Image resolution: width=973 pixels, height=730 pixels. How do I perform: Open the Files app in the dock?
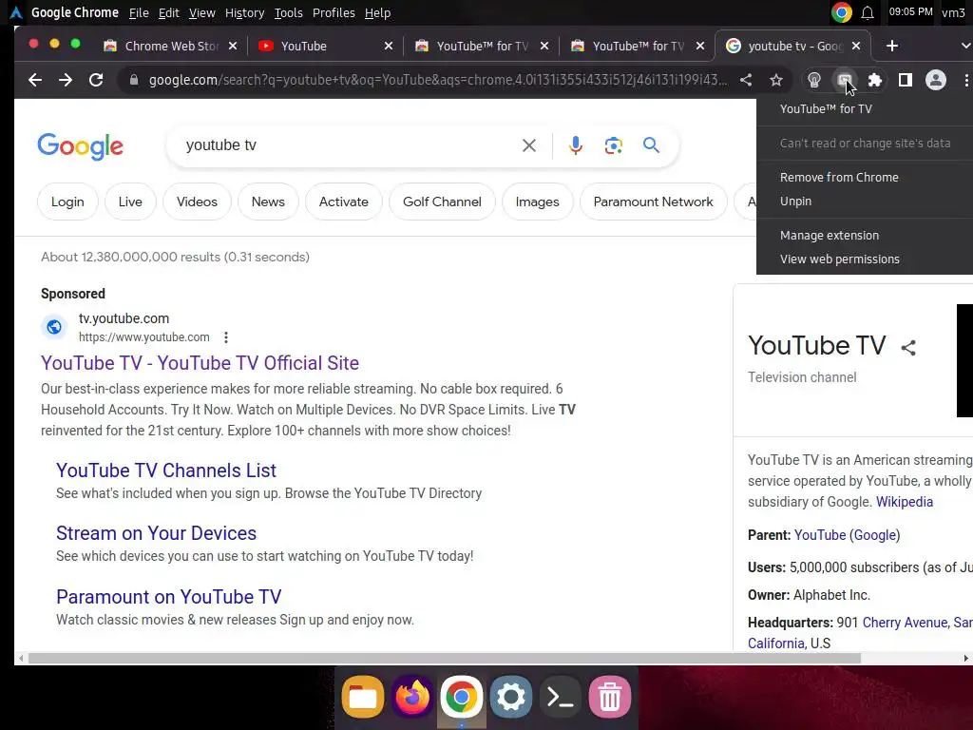coord(362,697)
